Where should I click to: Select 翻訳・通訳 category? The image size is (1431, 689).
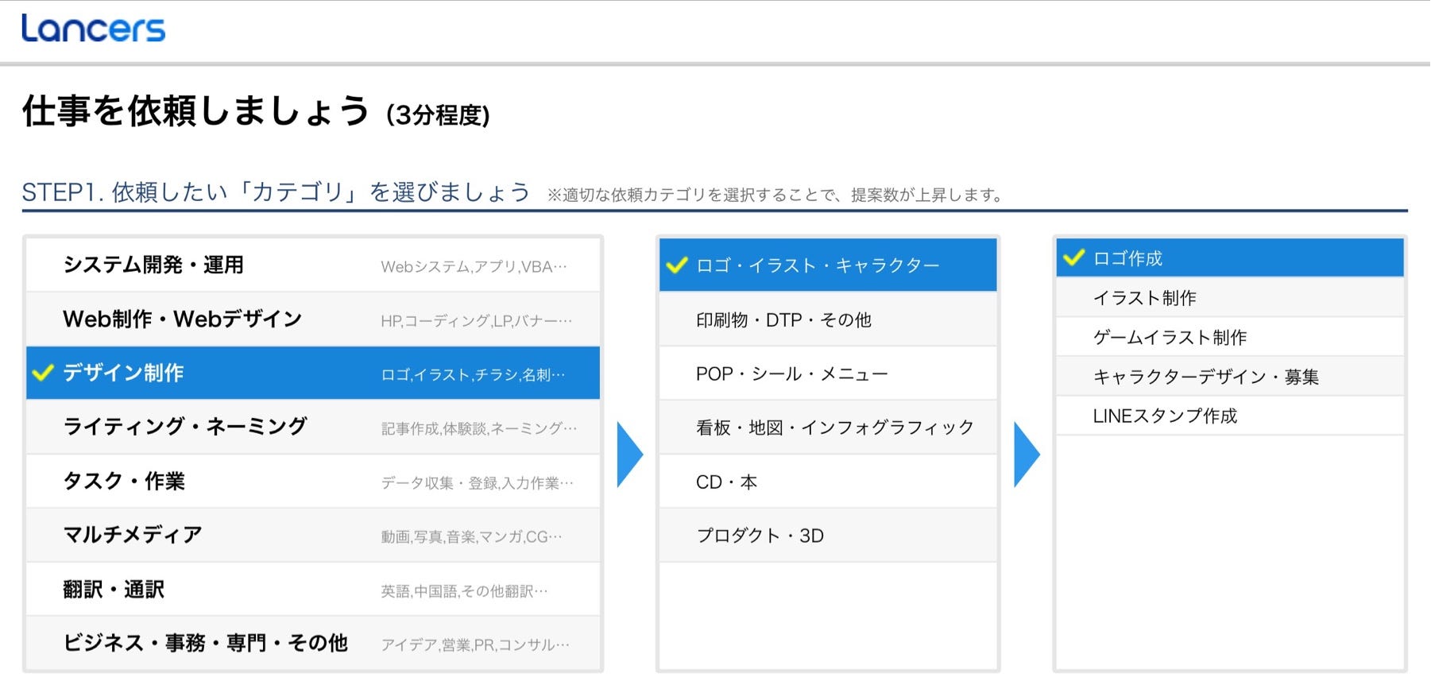tap(313, 590)
